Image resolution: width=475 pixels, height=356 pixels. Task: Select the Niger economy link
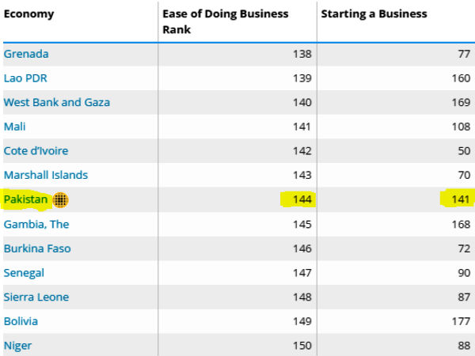pyautogui.click(x=18, y=346)
